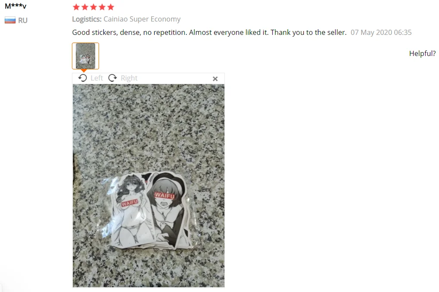Click the fourth red rating star
This screenshot has width=439, height=292.
(x=102, y=7)
